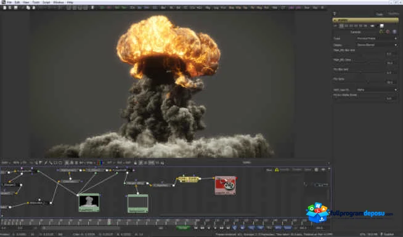This screenshot has width=403, height=237.
Task: Select the red Saver node with film reel
Action: tap(225, 185)
